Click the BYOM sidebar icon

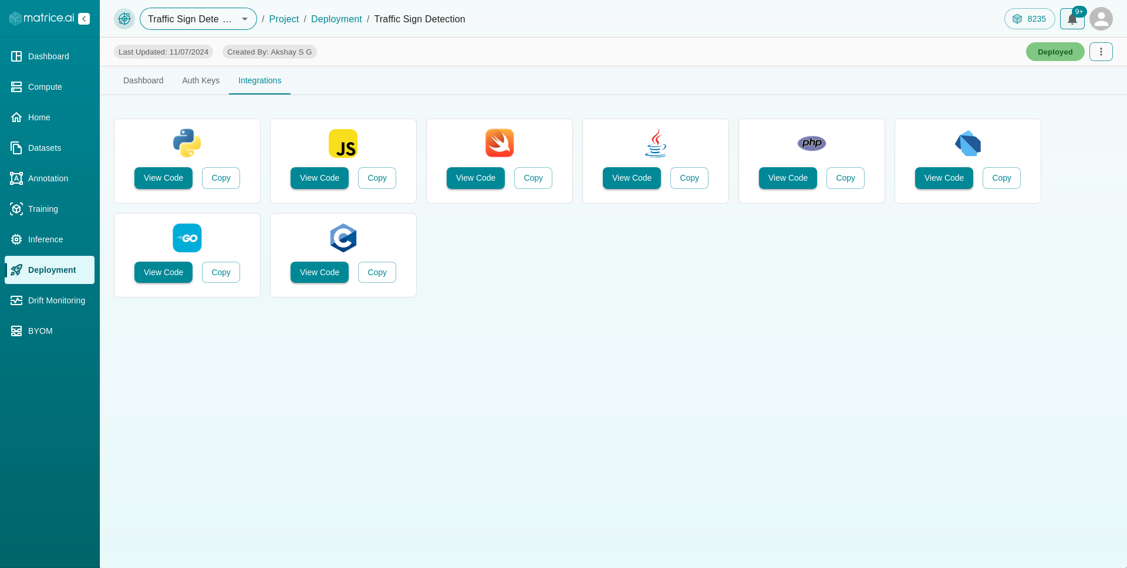[x=16, y=331]
